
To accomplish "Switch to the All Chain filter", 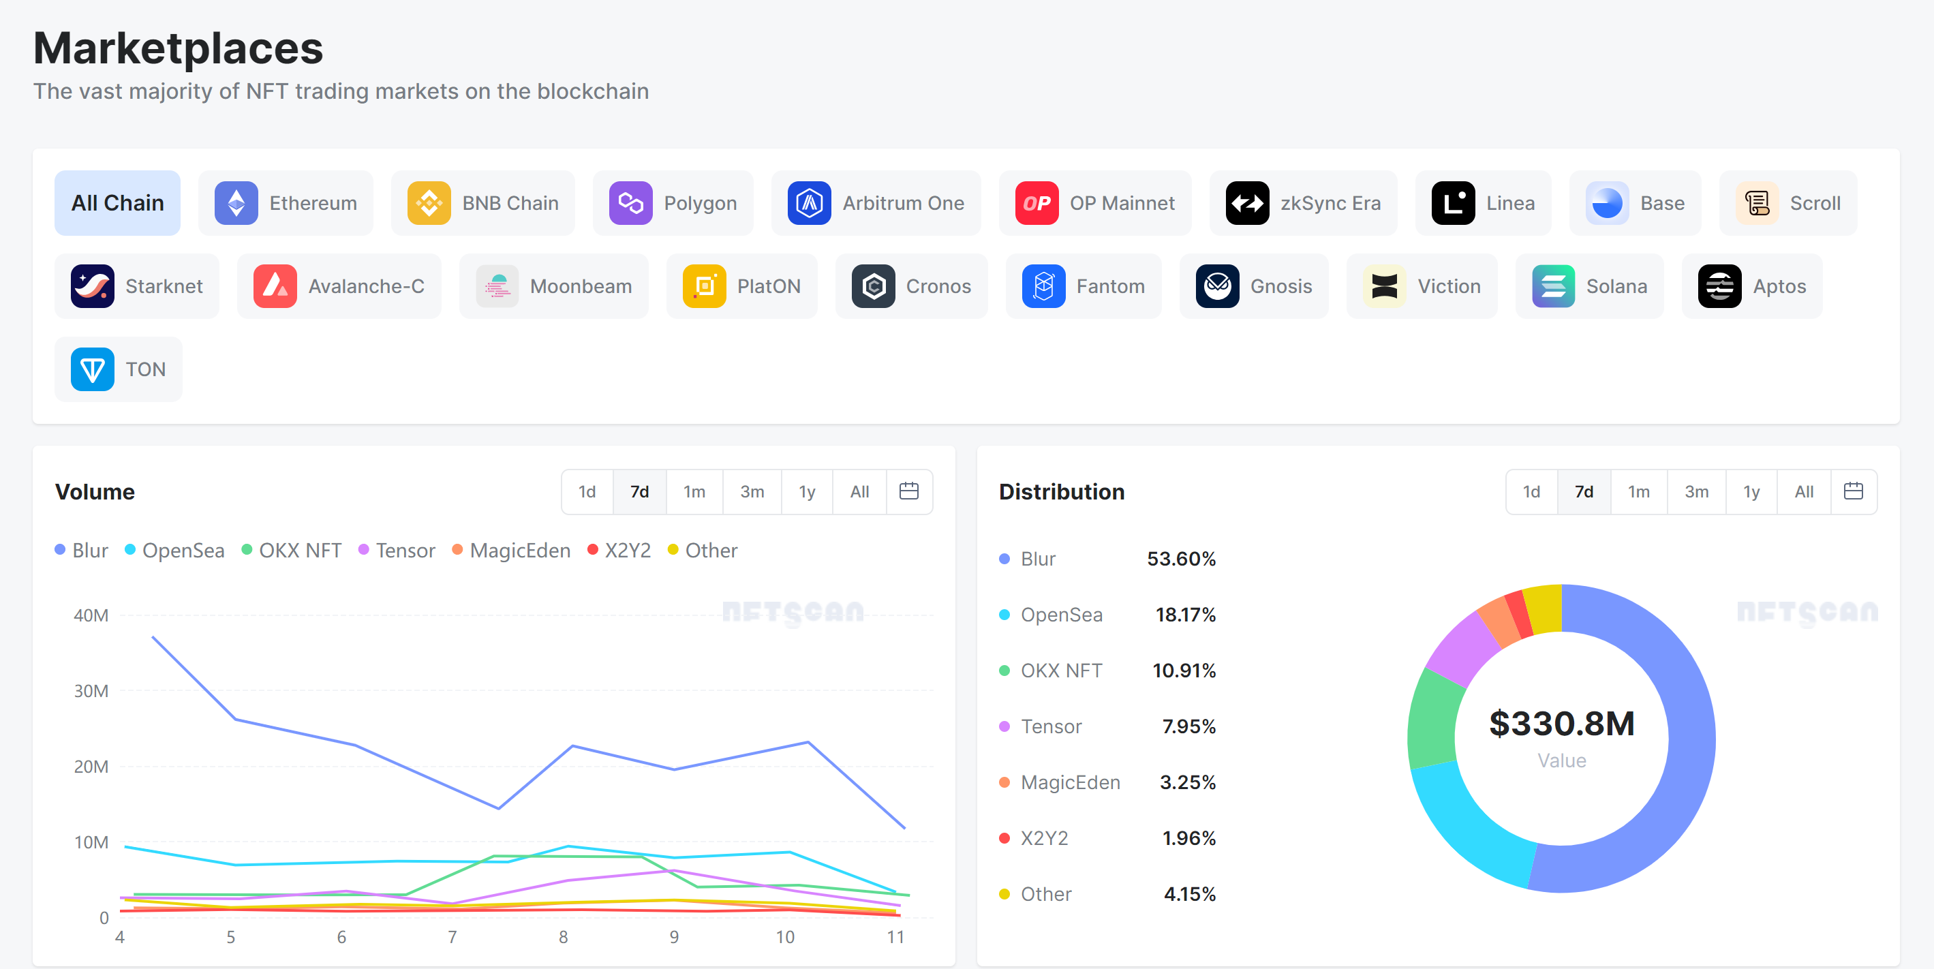I will [117, 203].
